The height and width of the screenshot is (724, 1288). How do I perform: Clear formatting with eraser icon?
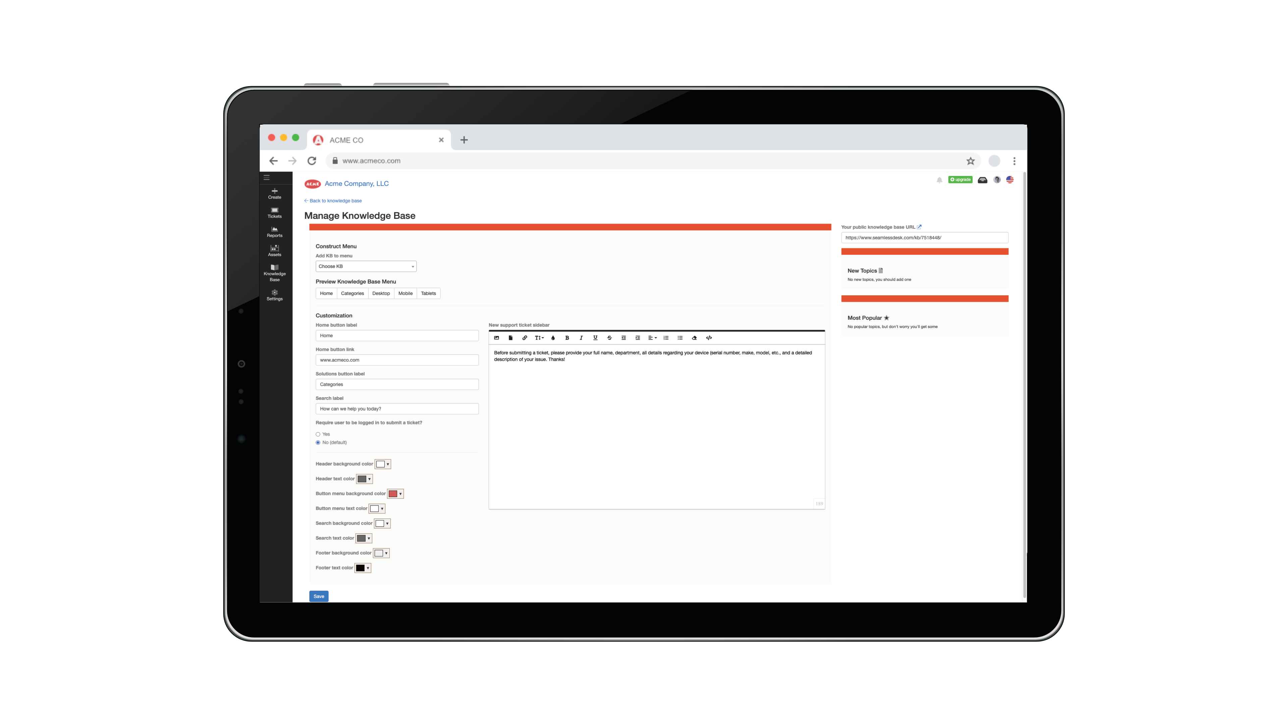tap(694, 338)
